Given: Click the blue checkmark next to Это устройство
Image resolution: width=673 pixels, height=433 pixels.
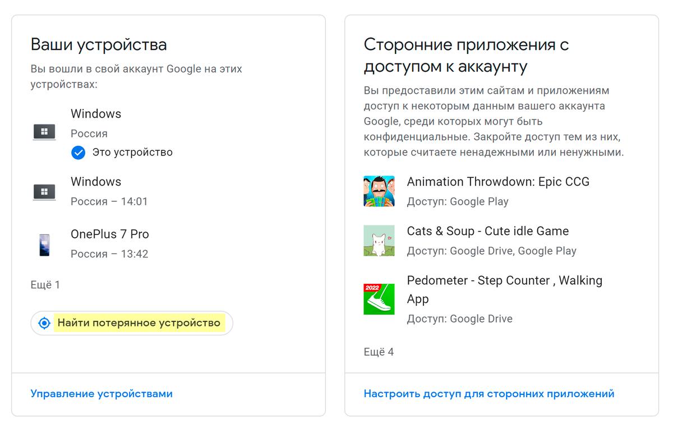Looking at the screenshot, I should 79,153.
